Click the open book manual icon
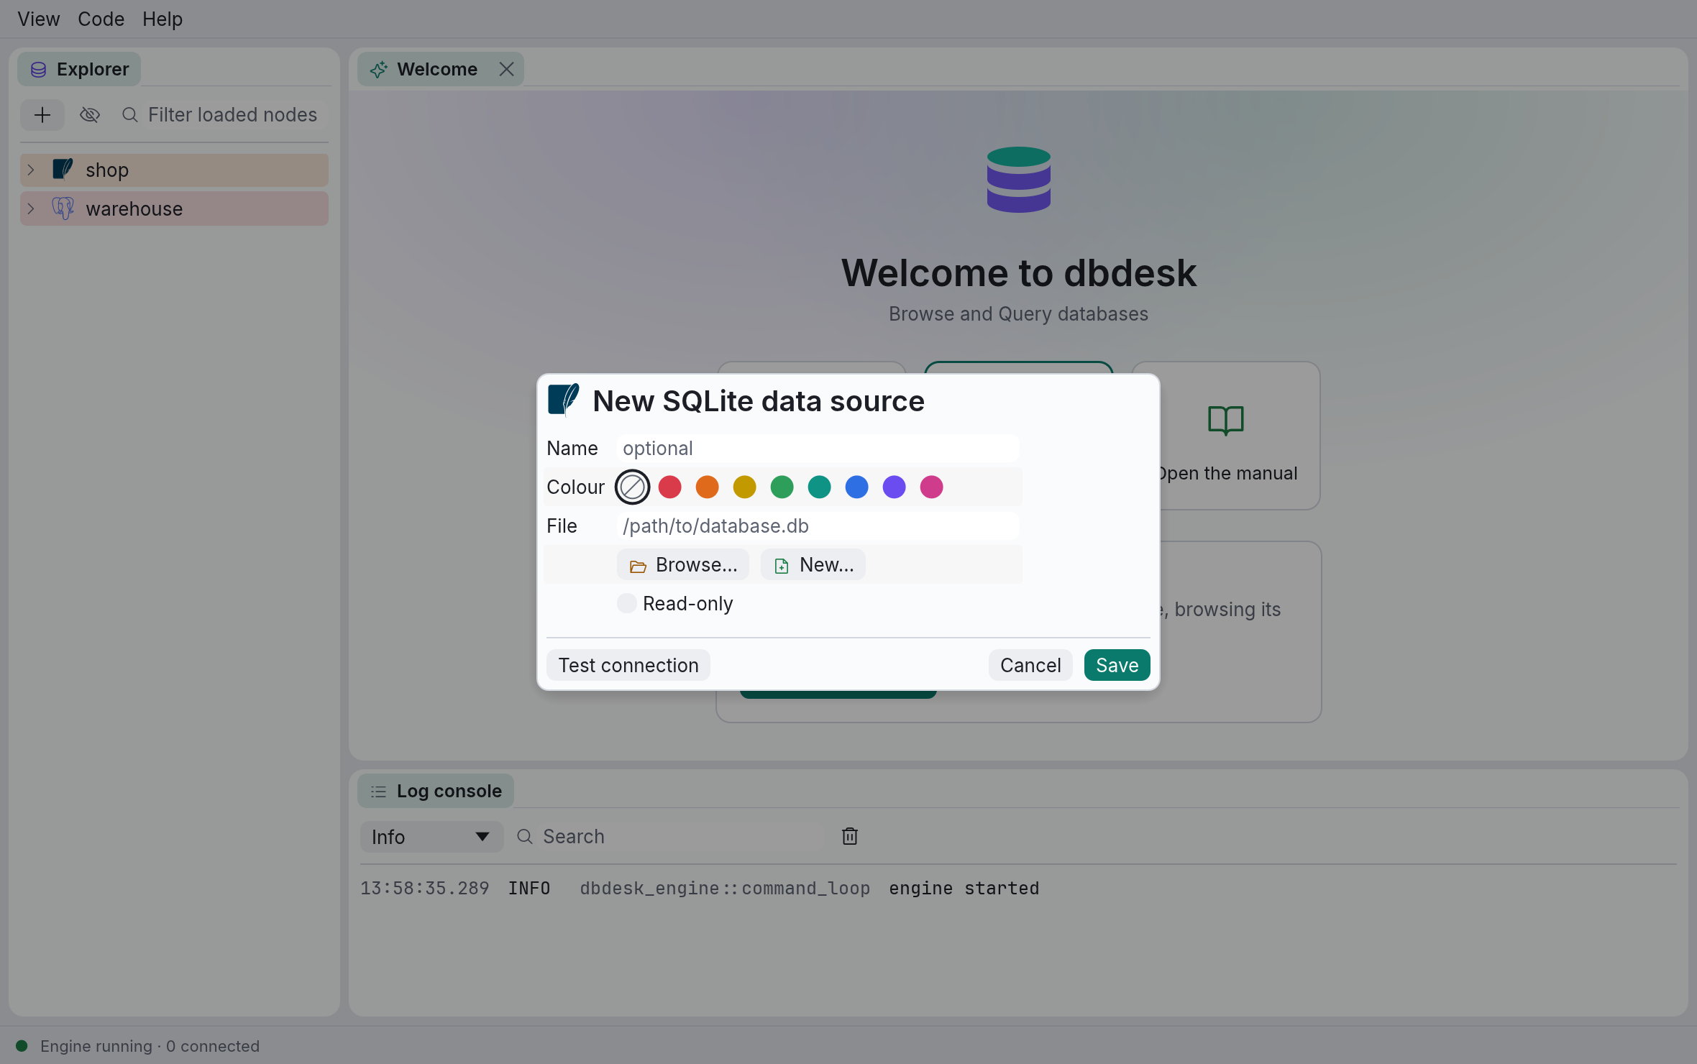 (x=1226, y=421)
